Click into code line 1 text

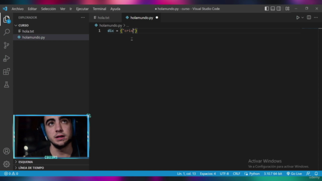(122, 31)
